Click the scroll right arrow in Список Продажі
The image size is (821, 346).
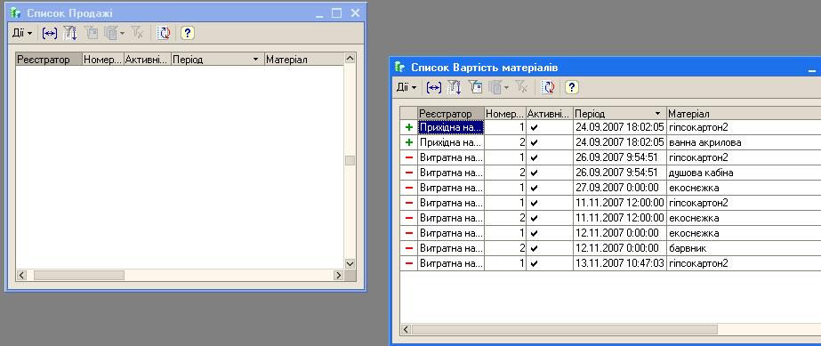click(x=338, y=276)
